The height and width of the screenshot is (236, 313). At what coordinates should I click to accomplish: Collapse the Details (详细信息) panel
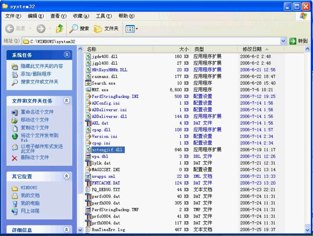66,230
